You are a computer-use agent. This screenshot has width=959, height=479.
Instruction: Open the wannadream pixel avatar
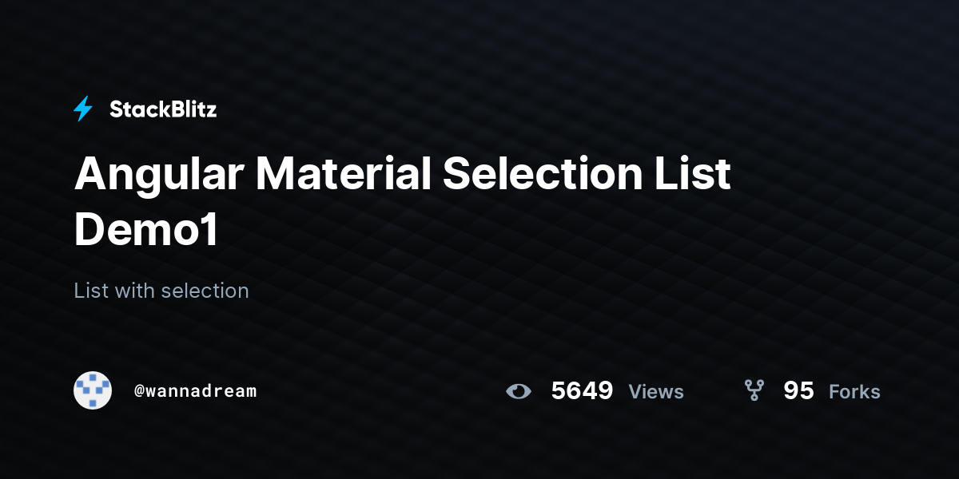tap(93, 390)
